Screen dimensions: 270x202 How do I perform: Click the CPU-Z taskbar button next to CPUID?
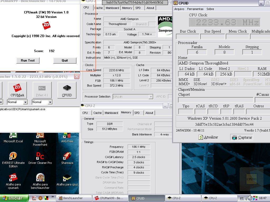coord(183,198)
